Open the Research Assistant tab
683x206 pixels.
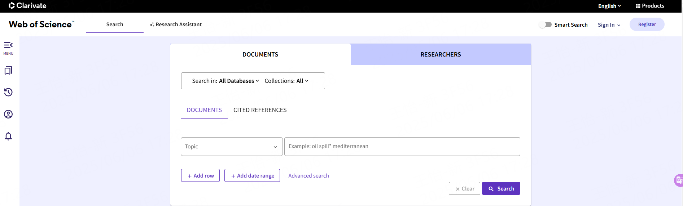pos(176,24)
